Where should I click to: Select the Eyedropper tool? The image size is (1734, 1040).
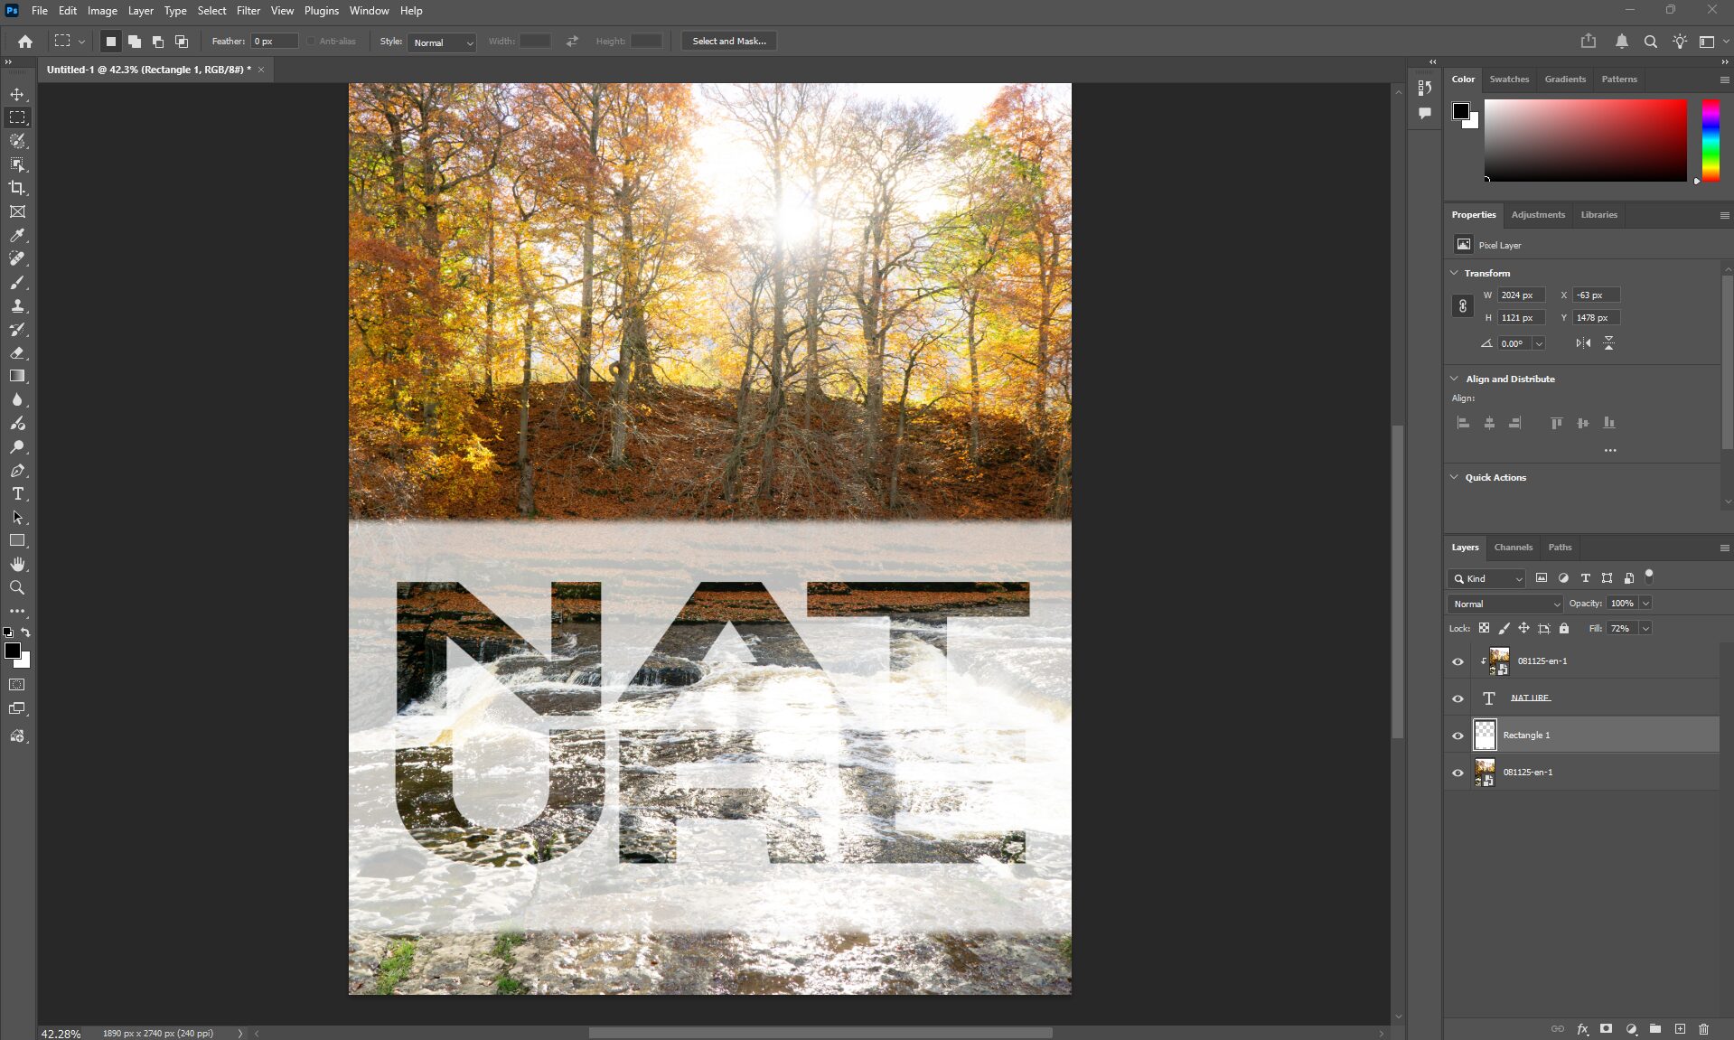coord(17,235)
